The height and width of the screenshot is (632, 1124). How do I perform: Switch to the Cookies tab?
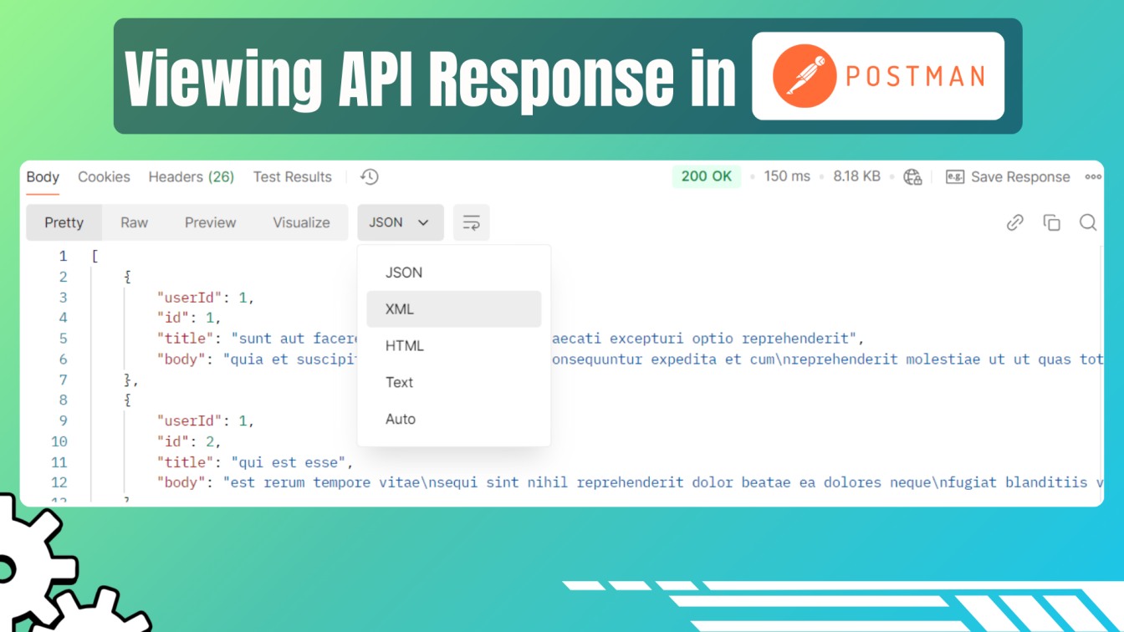pyautogui.click(x=104, y=176)
